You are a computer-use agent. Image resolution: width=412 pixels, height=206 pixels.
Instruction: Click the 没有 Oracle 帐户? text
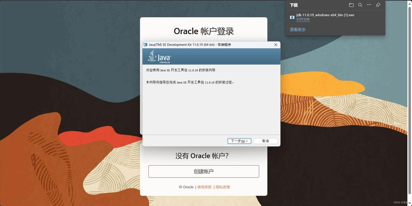click(202, 156)
